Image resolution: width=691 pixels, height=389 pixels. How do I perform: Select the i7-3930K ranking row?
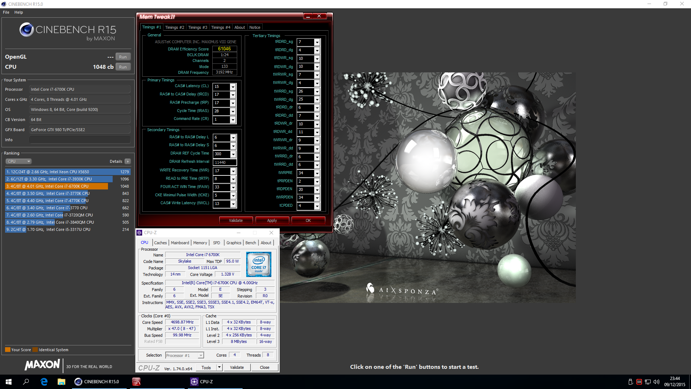tap(68, 179)
